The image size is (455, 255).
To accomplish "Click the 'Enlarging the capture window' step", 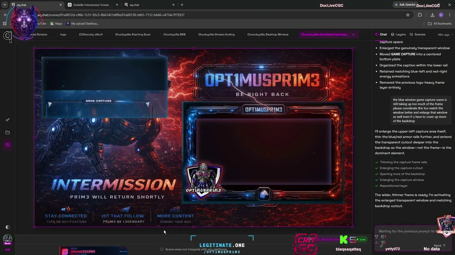I will point(402,180).
